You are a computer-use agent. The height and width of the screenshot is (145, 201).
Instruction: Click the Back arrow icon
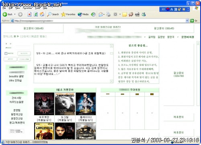coord(5,14)
